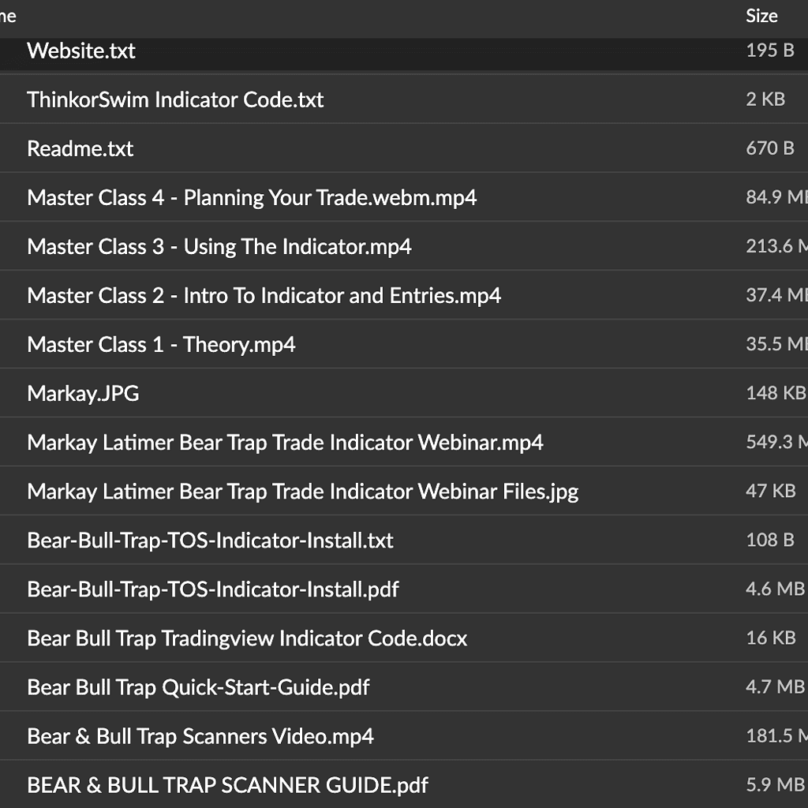The image size is (808, 808).
Task: Select ThinkorSwim Indicator Code.txt
Action: point(175,100)
